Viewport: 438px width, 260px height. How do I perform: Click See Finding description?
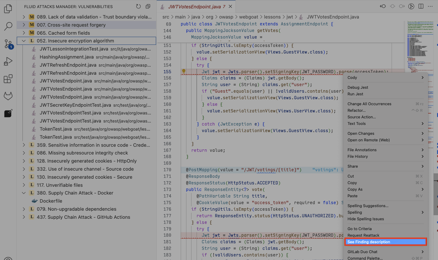click(x=386, y=242)
